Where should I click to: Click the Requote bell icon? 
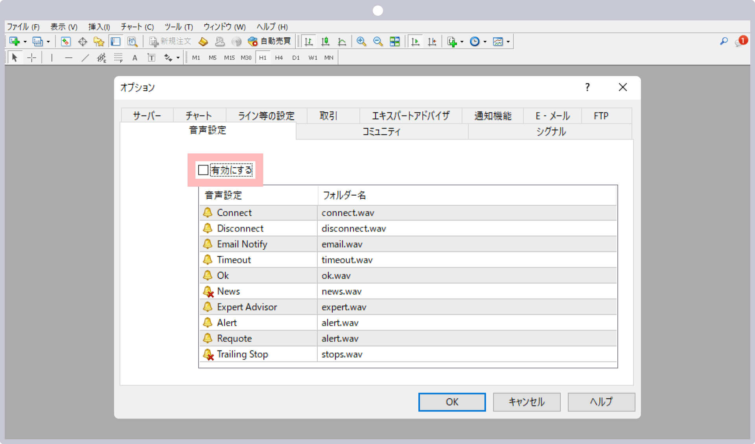tap(208, 338)
